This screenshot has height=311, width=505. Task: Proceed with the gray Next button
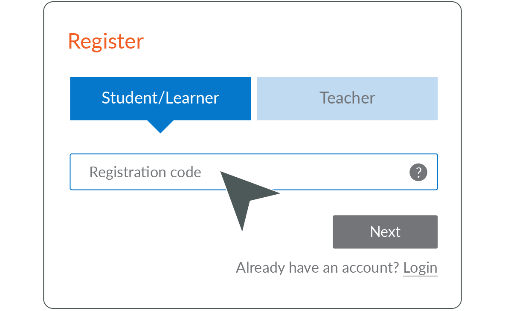pos(385,232)
